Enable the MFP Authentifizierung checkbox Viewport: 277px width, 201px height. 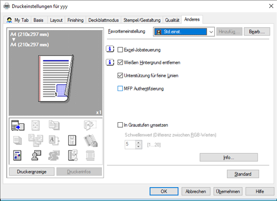point(120,88)
